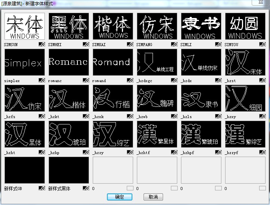This screenshot has width=270, height=205.
Task: Choose the 楷体 WINDOWS font preview
Action: coord(113,26)
